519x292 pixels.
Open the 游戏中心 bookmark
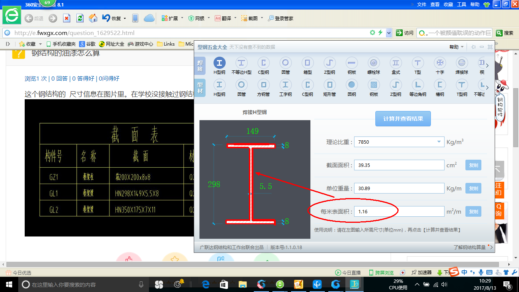click(x=141, y=44)
